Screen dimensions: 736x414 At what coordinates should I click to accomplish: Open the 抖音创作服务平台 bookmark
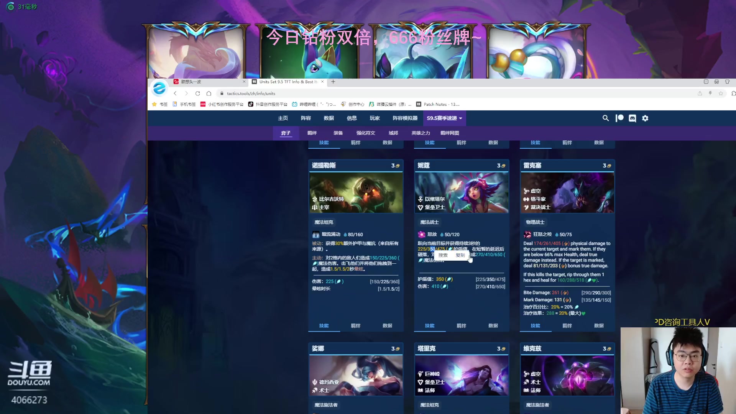(268, 104)
